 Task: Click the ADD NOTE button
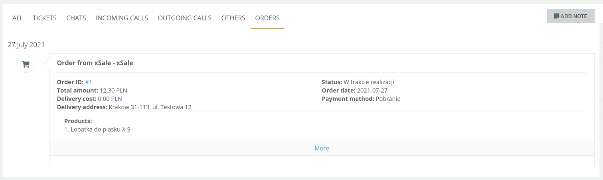click(571, 16)
